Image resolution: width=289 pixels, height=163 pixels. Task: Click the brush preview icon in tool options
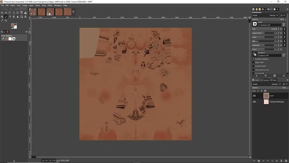click(255, 24)
